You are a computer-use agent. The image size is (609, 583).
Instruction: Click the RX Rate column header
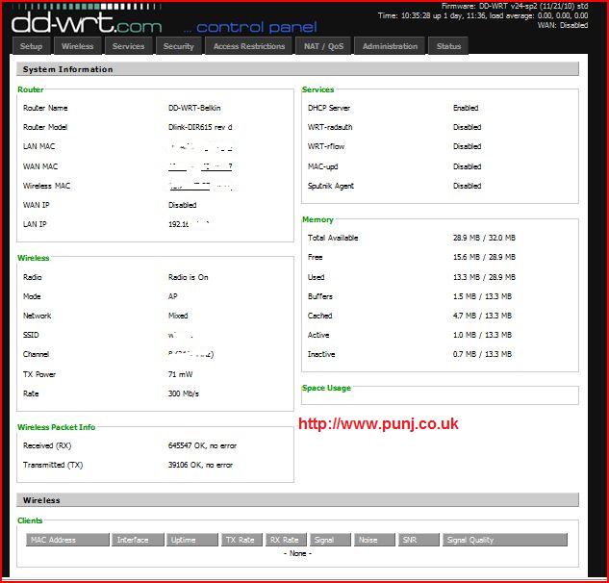(287, 540)
